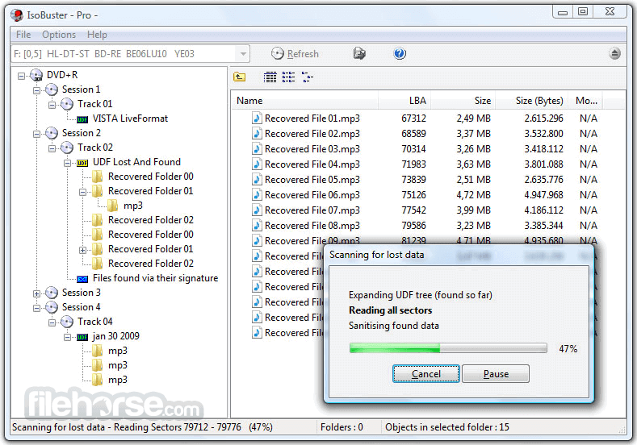
Task: Open help via blue question mark icon
Action: [x=400, y=54]
